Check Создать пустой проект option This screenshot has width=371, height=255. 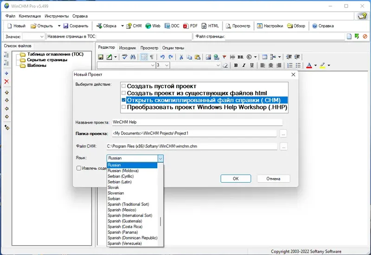click(x=123, y=86)
